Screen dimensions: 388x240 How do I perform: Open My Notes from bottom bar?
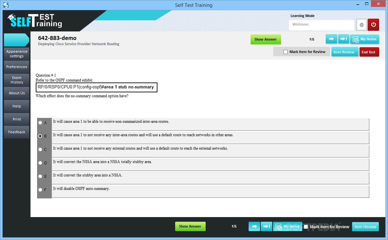tap(288, 227)
